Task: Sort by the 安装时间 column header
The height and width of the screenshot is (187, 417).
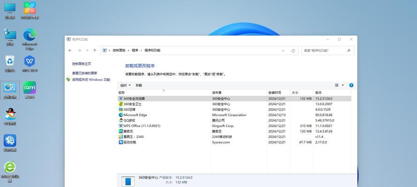Action: pos(279,93)
